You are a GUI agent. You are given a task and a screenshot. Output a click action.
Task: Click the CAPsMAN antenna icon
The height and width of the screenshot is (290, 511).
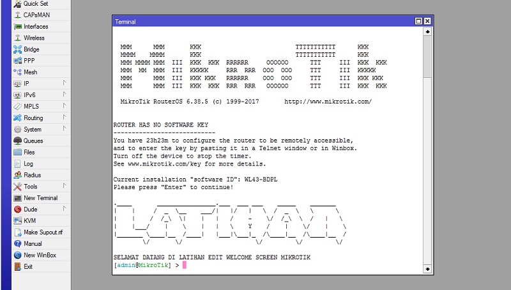click(18, 15)
